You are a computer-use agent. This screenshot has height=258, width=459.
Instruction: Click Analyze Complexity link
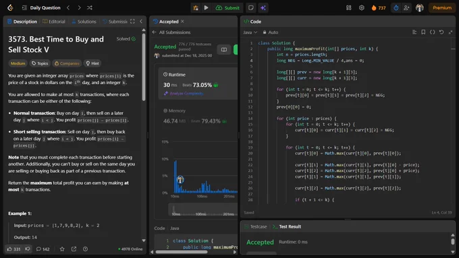click(x=184, y=94)
